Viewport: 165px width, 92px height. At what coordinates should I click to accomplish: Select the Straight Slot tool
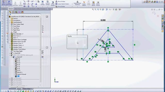click(24, 6)
